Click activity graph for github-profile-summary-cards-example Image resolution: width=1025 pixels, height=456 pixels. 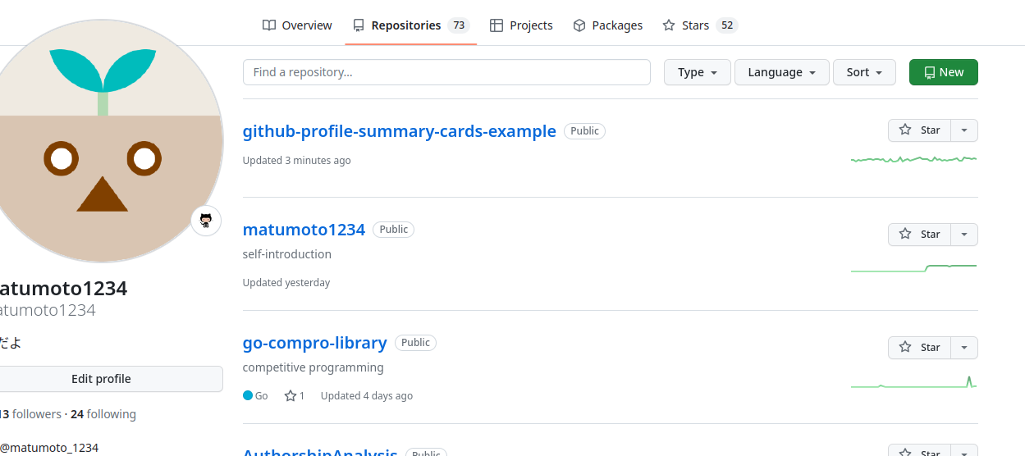coord(914,159)
